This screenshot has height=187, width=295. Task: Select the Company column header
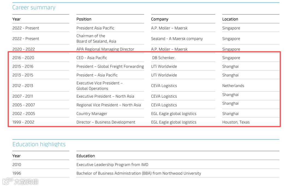pos(160,19)
